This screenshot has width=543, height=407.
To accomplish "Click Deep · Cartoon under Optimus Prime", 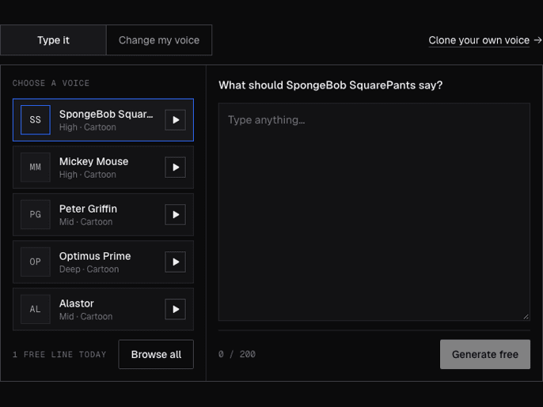I will [x=89, y=269].
